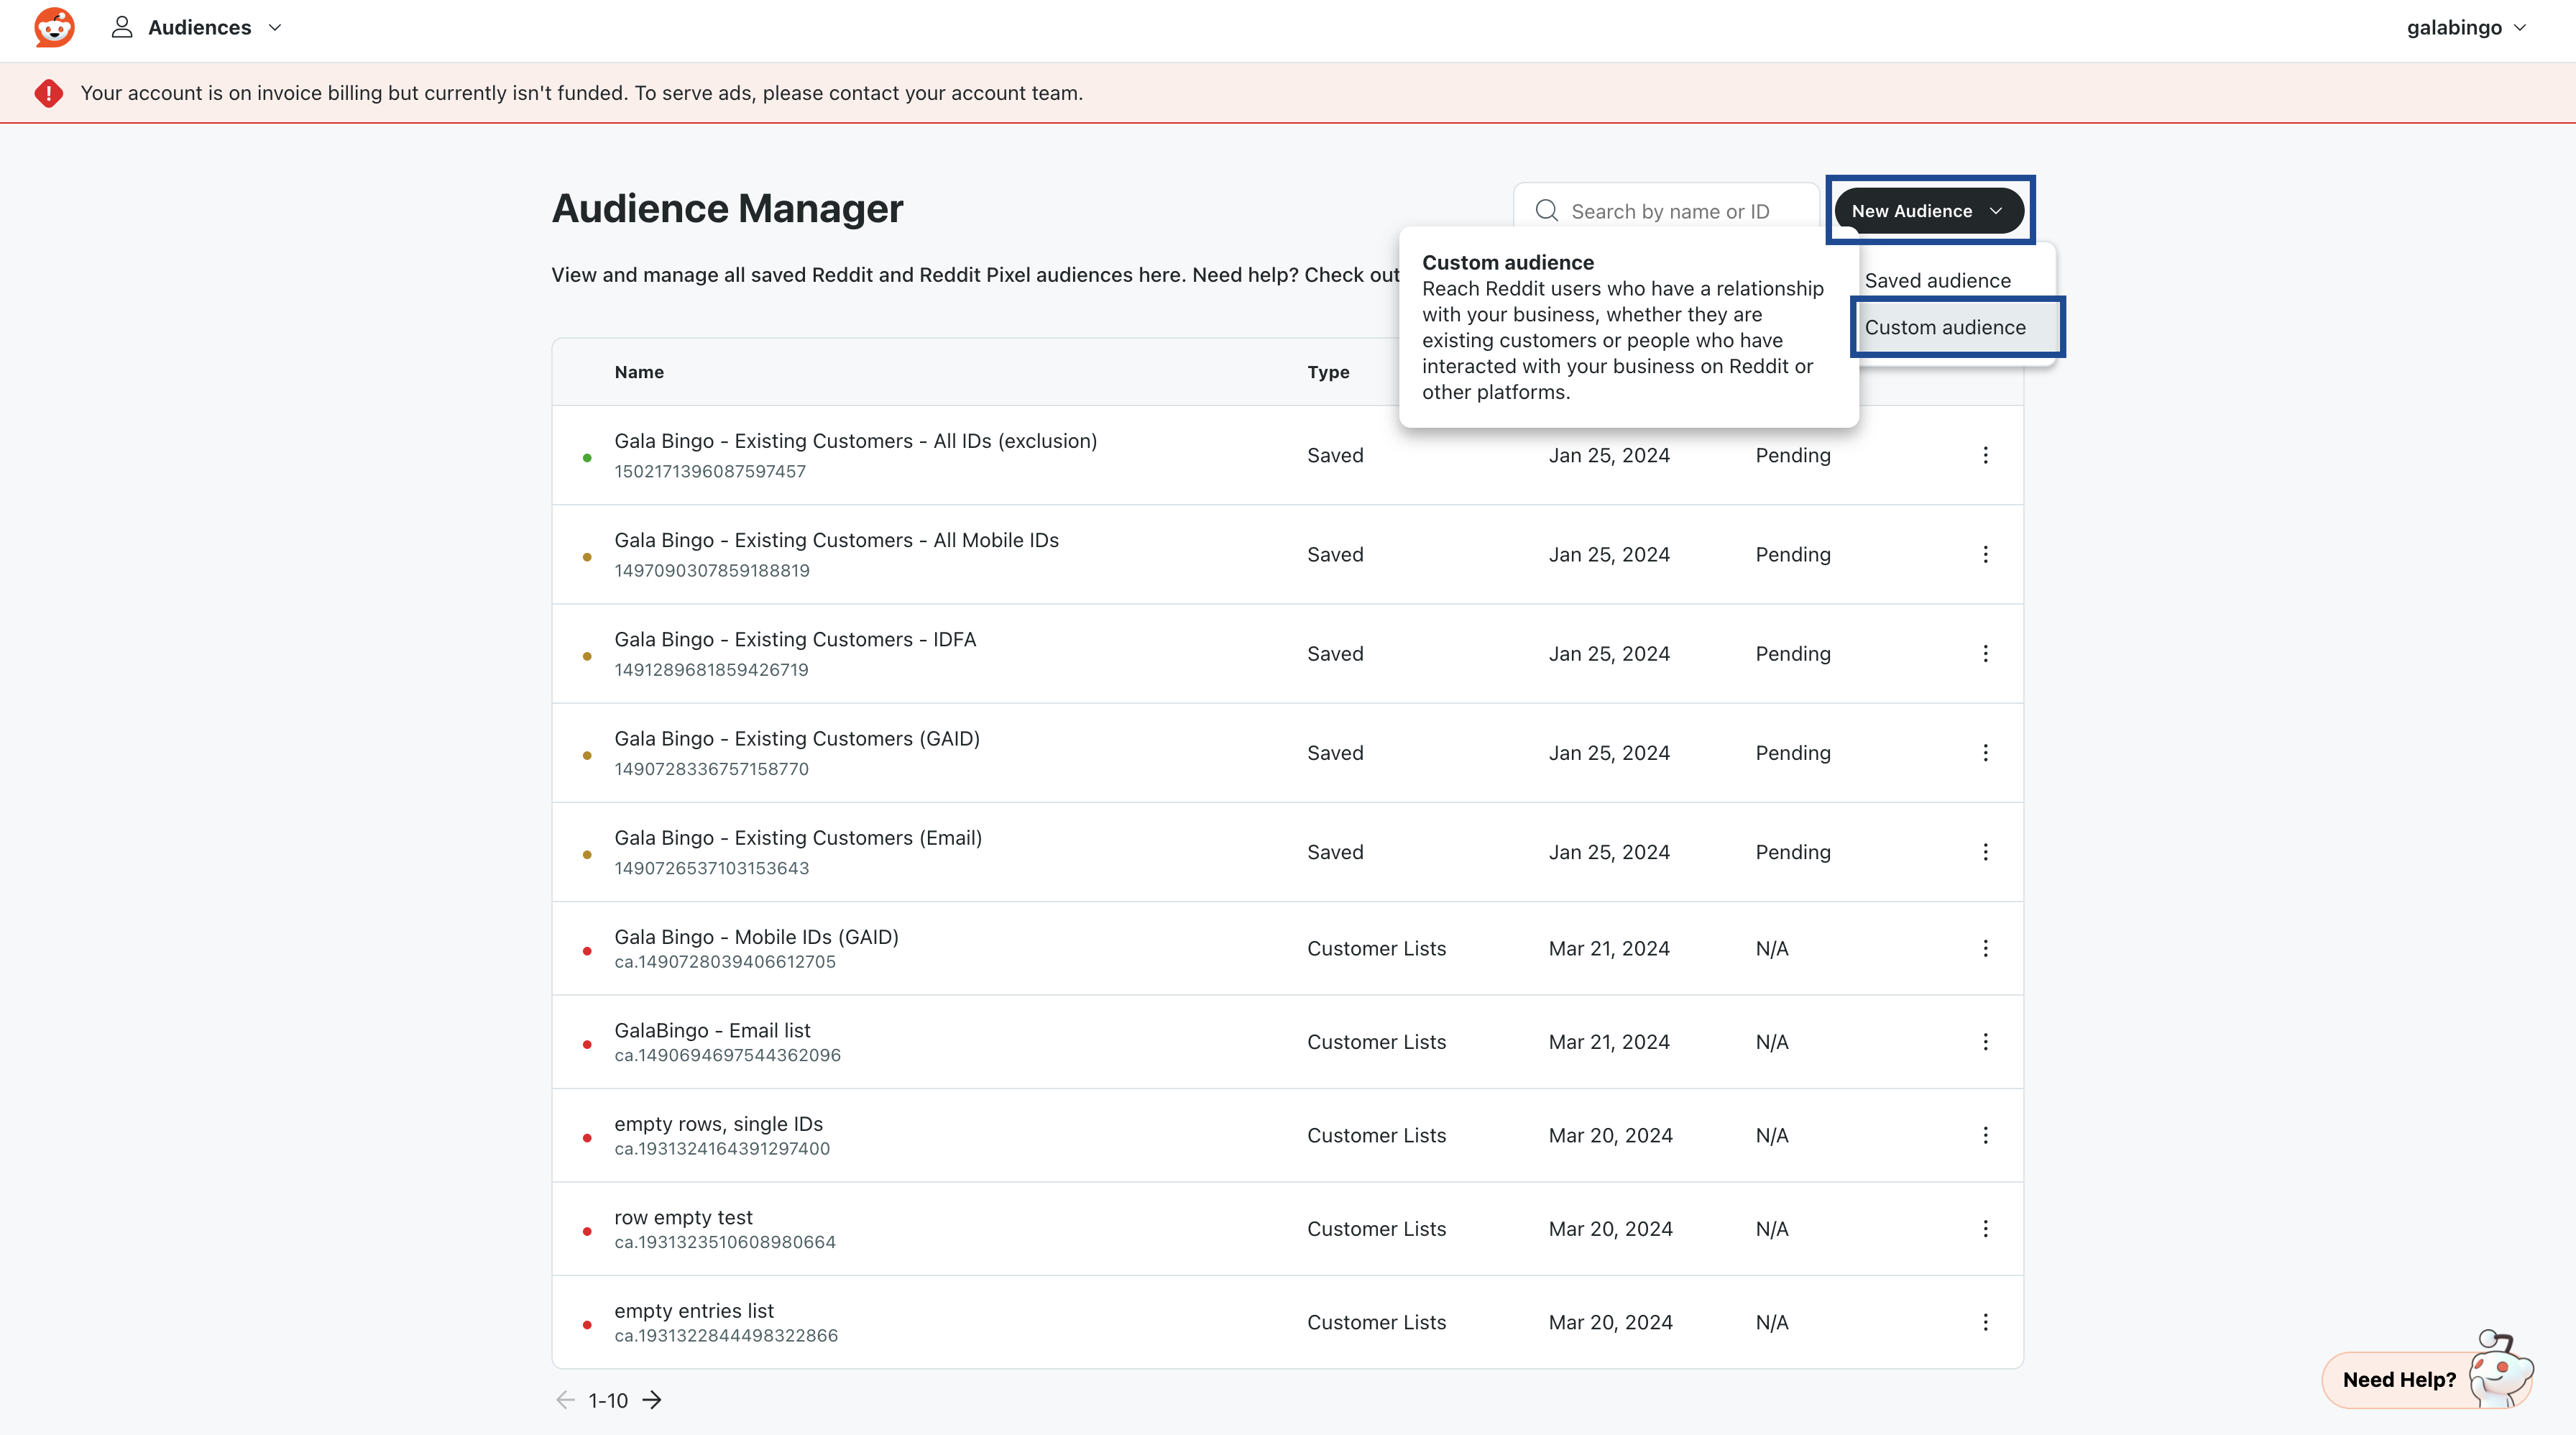This screenshot has height=1435, width=2576.
Task: Open kebab menu for Existing Customers (GAID)
Action: (1985, 753)
